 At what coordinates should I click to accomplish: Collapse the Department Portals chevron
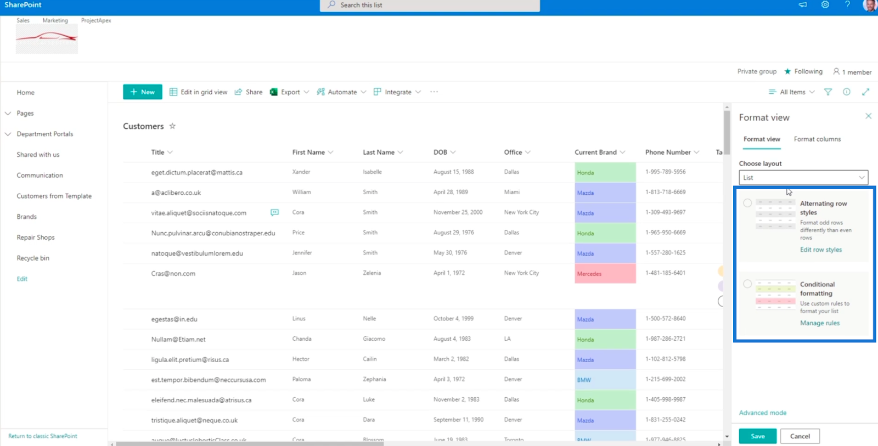click(8, 134)
